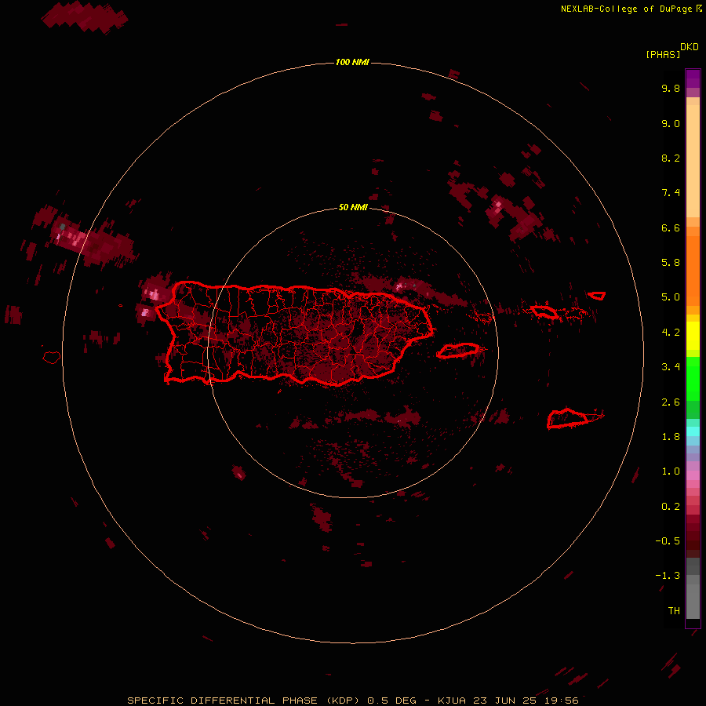Click the 50 NMI range ring label

[x=353, y=207]
